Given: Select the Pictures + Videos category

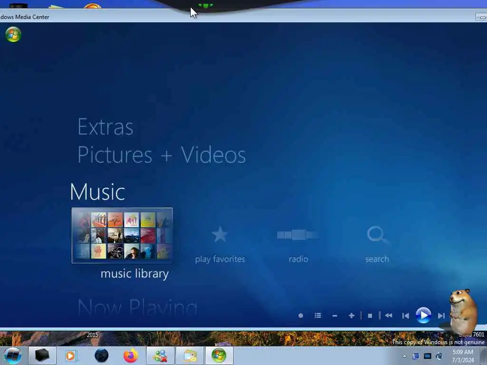Looking at the screenshot, I should pos(162,154).
